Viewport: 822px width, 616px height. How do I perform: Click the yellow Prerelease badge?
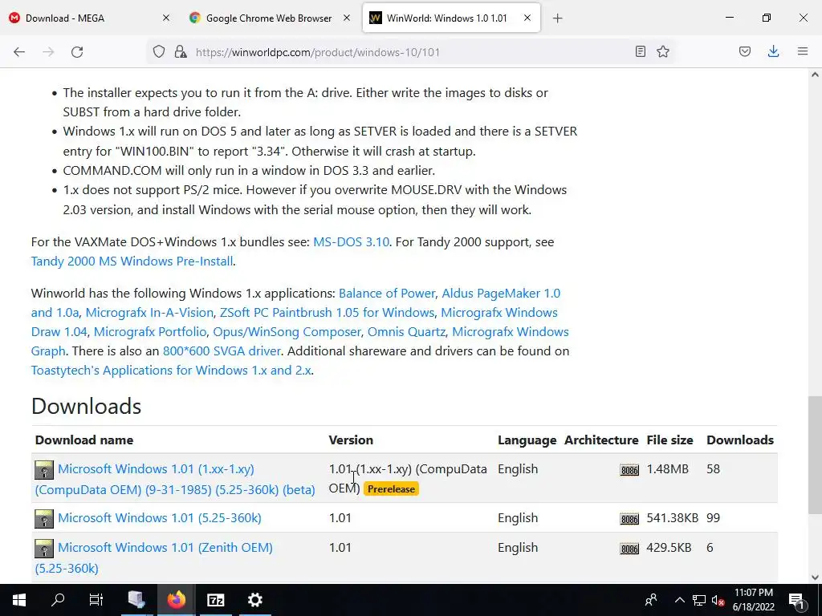click(391, 489)
